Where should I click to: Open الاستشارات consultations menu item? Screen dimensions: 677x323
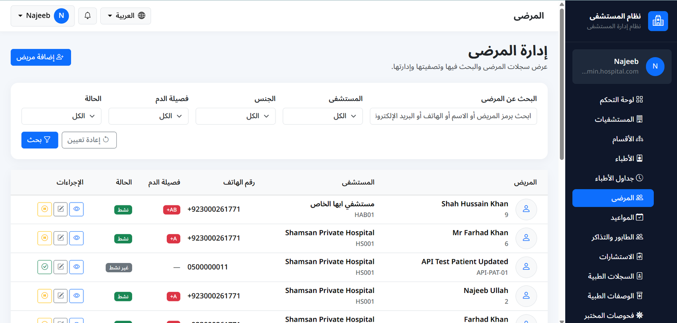[613, 257]
